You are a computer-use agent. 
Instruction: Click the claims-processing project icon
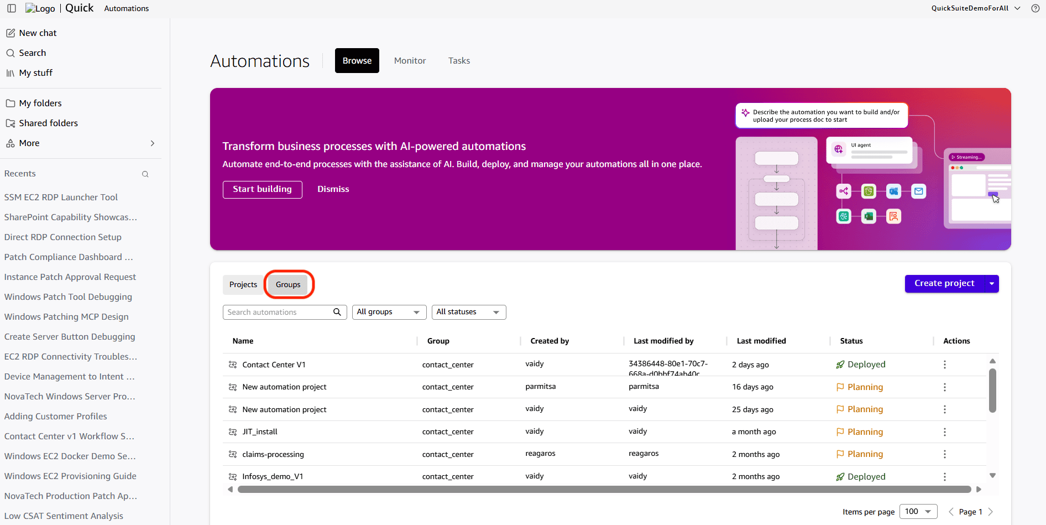pos(233,454)
